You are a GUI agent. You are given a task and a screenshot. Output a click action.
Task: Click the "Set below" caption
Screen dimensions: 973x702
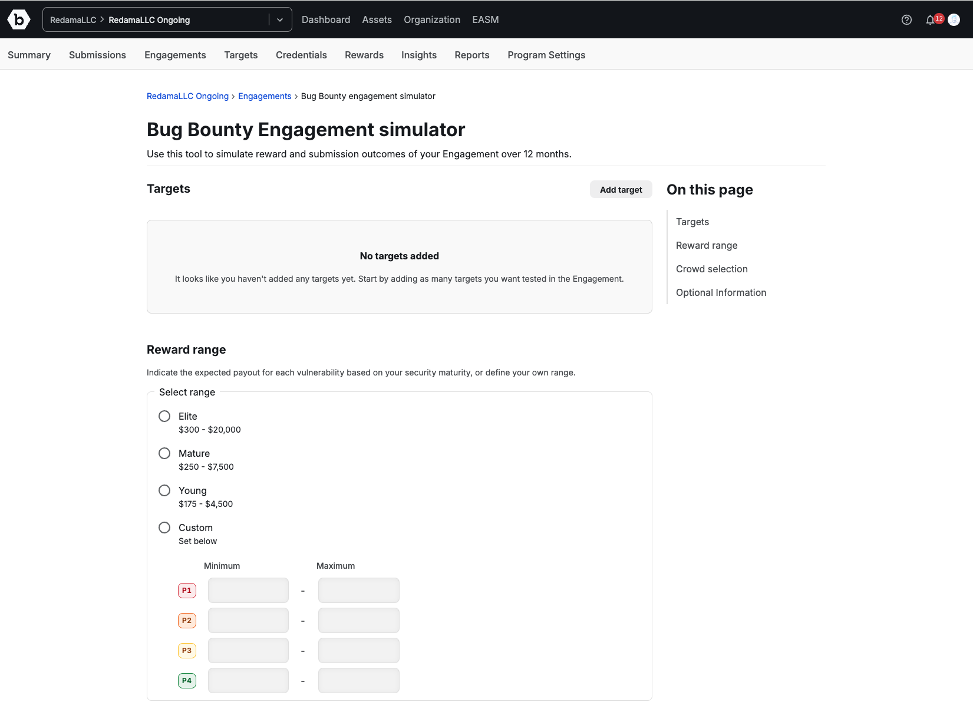(197, 541)
